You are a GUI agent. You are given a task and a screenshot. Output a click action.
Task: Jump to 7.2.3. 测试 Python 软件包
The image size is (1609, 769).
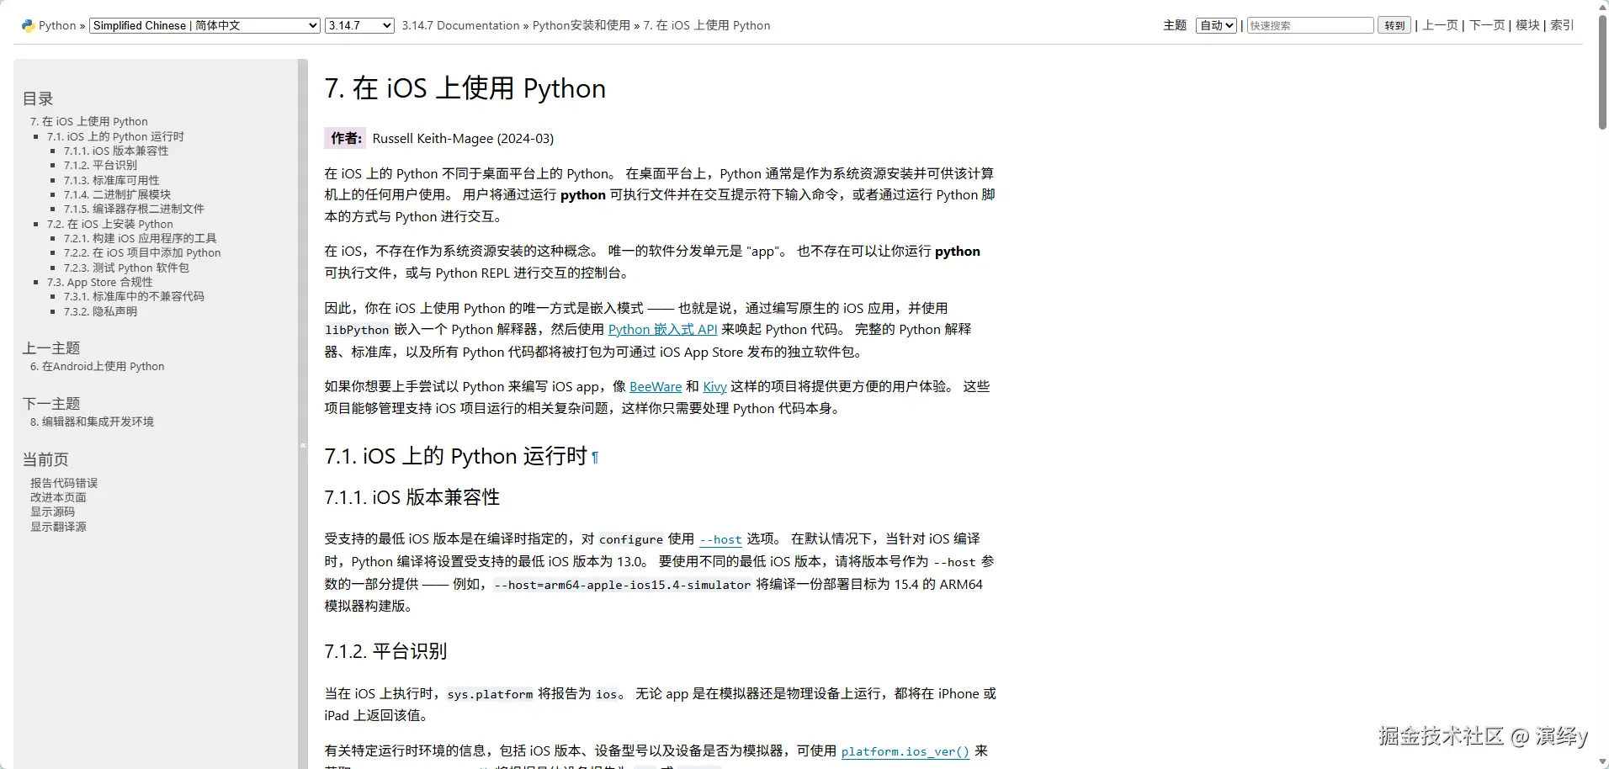click(x=126, y=268)
